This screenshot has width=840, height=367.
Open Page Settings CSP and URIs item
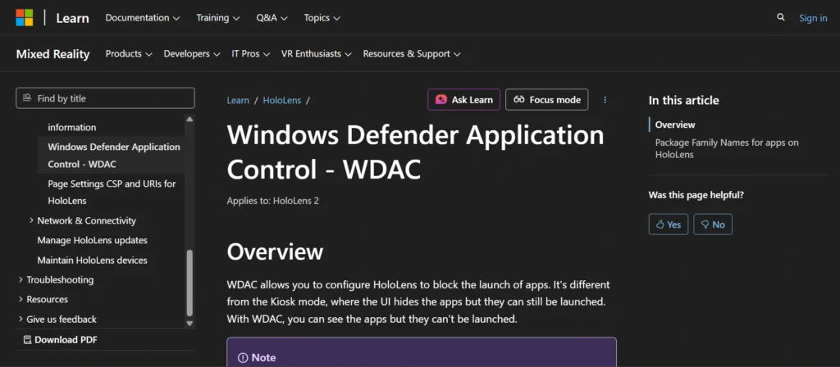(x=112, y=192)
